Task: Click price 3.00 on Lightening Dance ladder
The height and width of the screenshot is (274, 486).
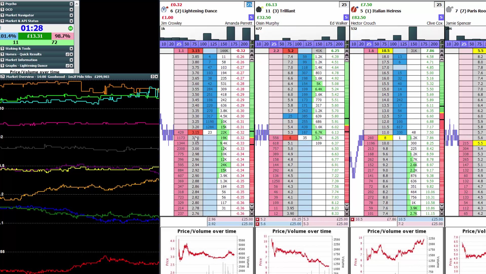Action: [195, 149]
